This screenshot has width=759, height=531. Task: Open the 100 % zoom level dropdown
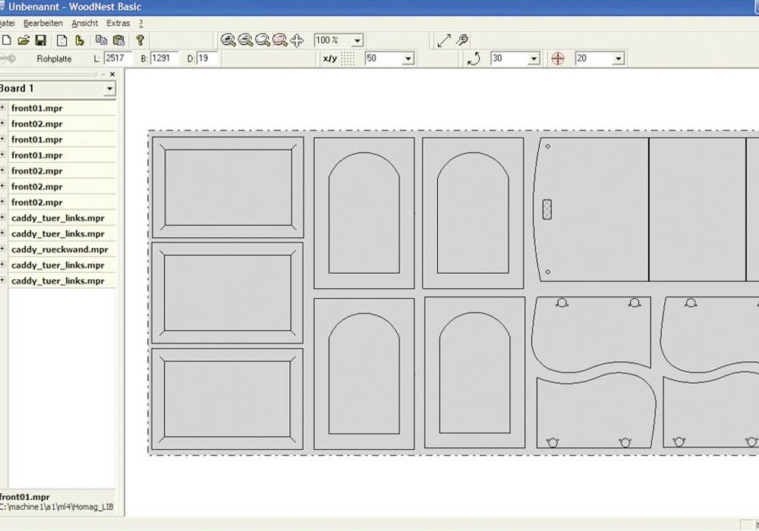click(357, 41)
